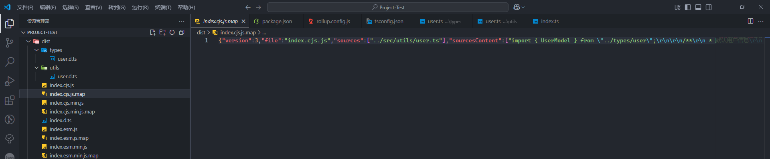Open the Source Control view
Screen dimensions: 770x159
click(x=10, y=43)
